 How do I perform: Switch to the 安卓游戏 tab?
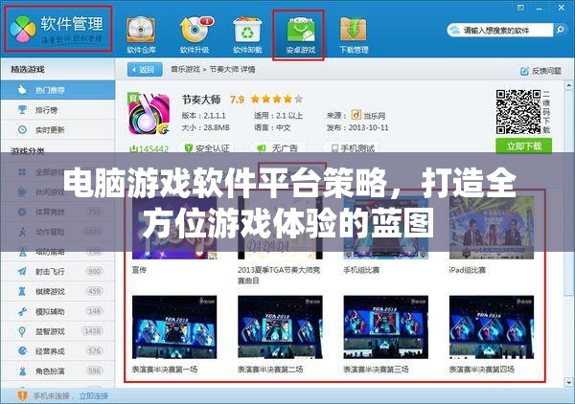(300, 35)
